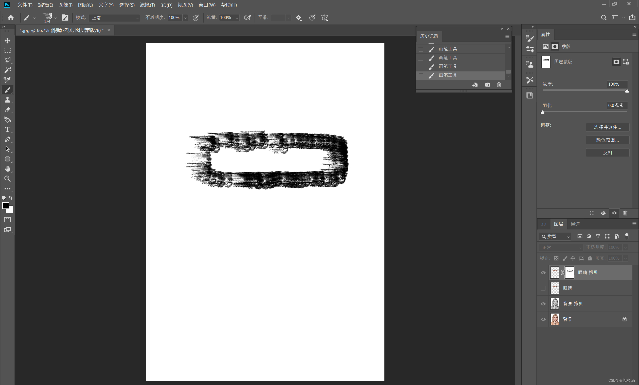Select the Hand tool
The image size is (639, 385).
(8, 169)
